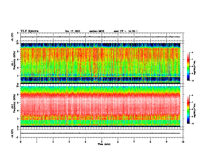This screenshot has height=159, width=206.
Task: Click the time axis tick label "9"
Action: [166, 142]
